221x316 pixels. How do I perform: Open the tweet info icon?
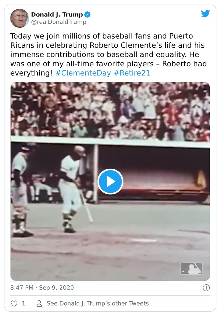[206, 288]
